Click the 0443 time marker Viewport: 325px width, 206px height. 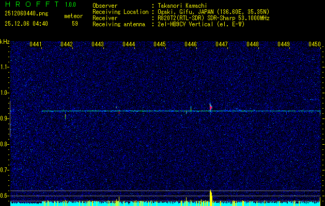[98, 44]
